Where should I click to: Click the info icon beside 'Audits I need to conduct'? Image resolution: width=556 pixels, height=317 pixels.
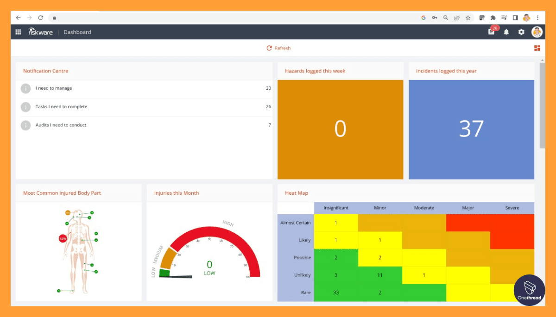pos(25,125)
